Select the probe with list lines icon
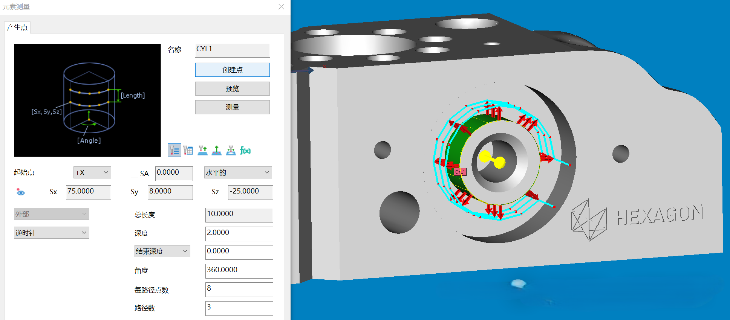The height and width of the screenshot is (320, 730). (x=174, y=150)
